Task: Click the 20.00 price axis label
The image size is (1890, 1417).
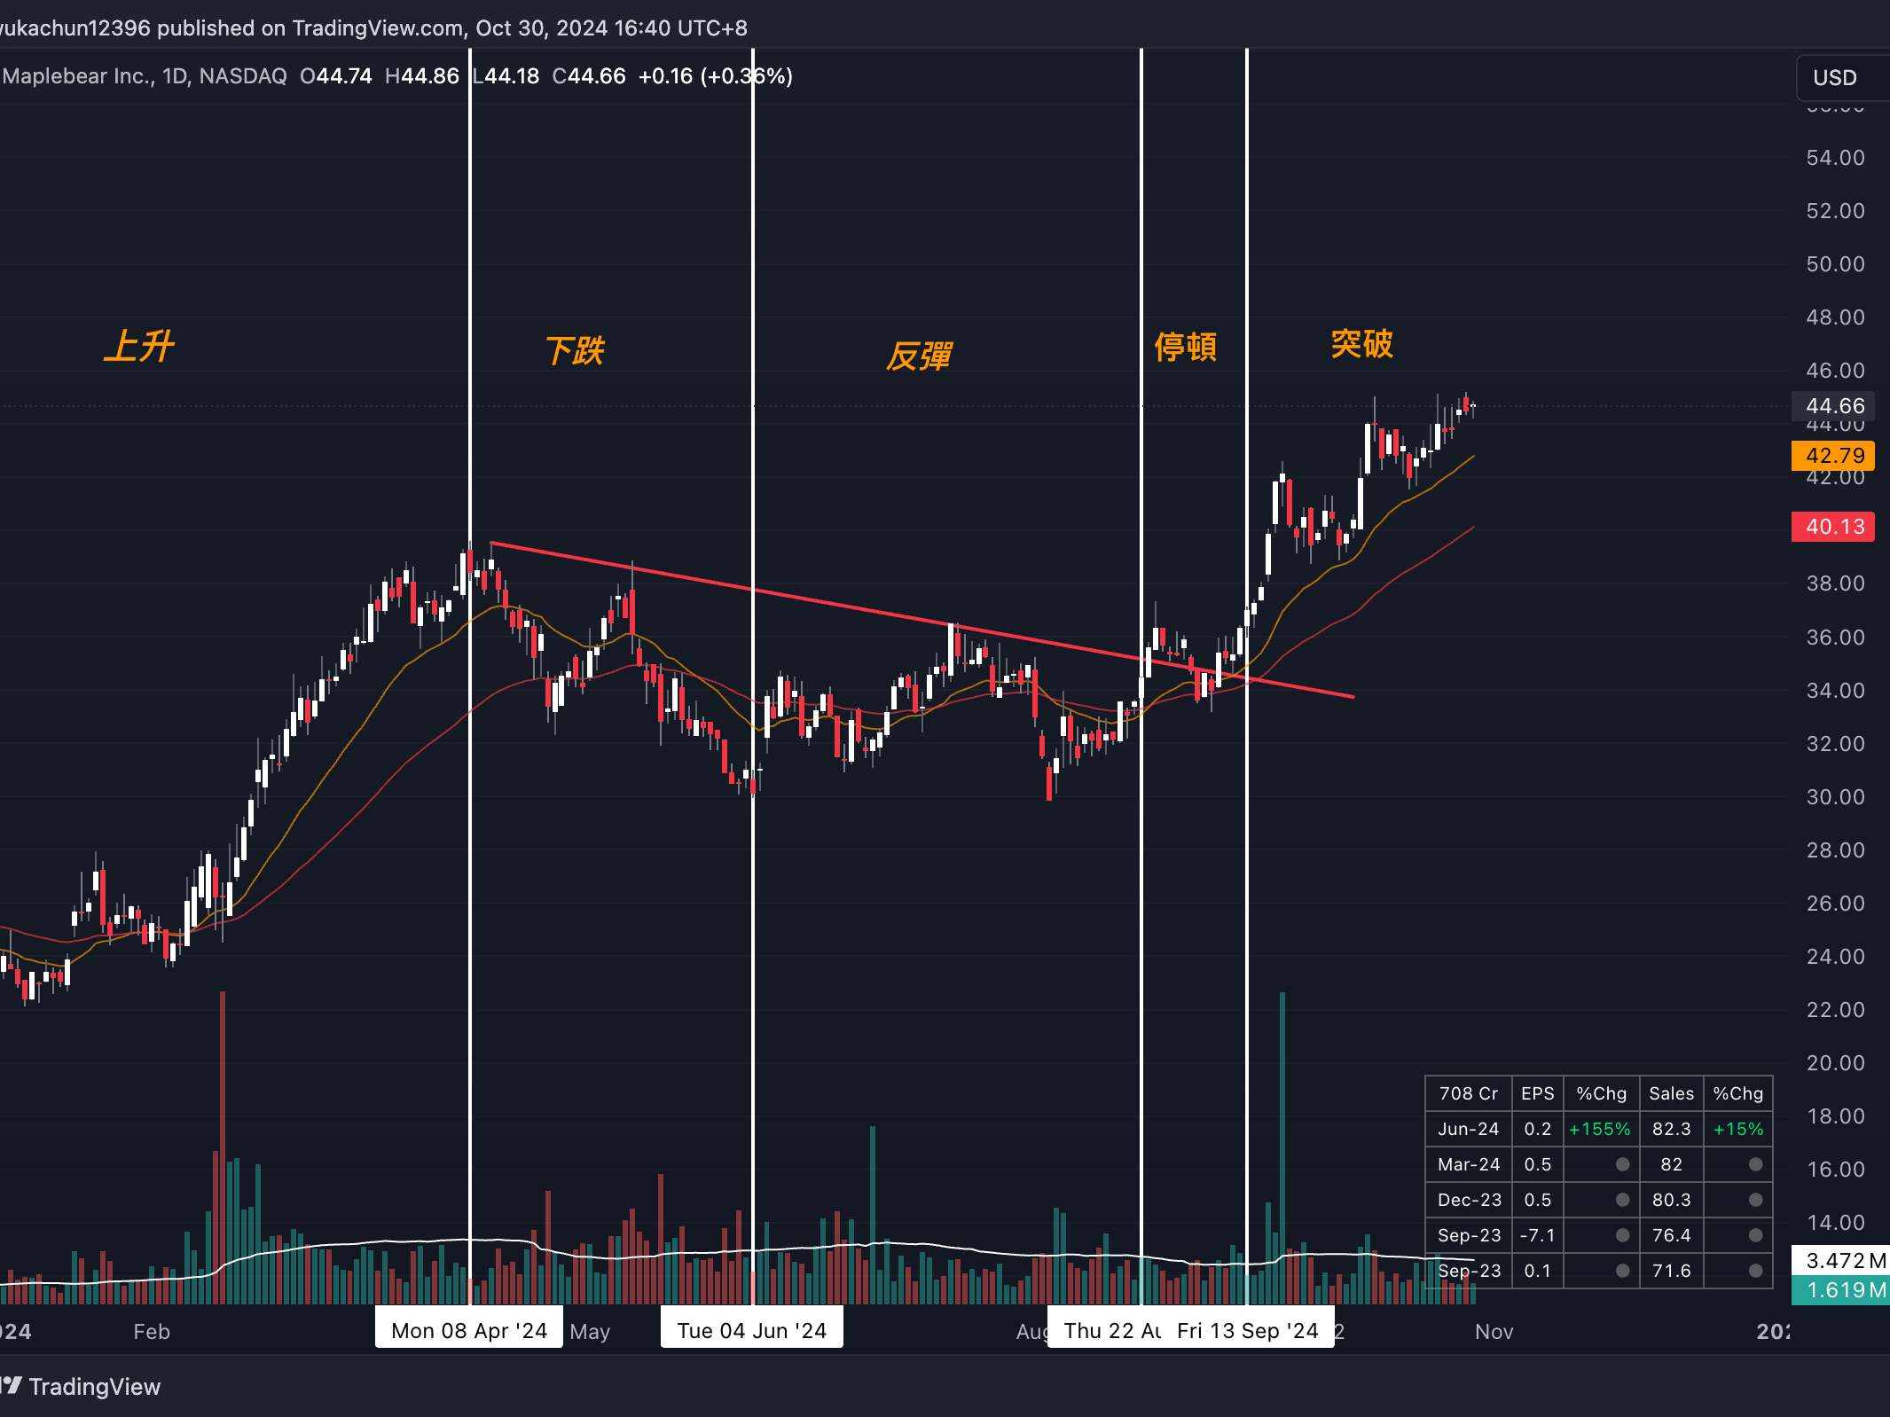Action: click(x=1835, y=1063)
